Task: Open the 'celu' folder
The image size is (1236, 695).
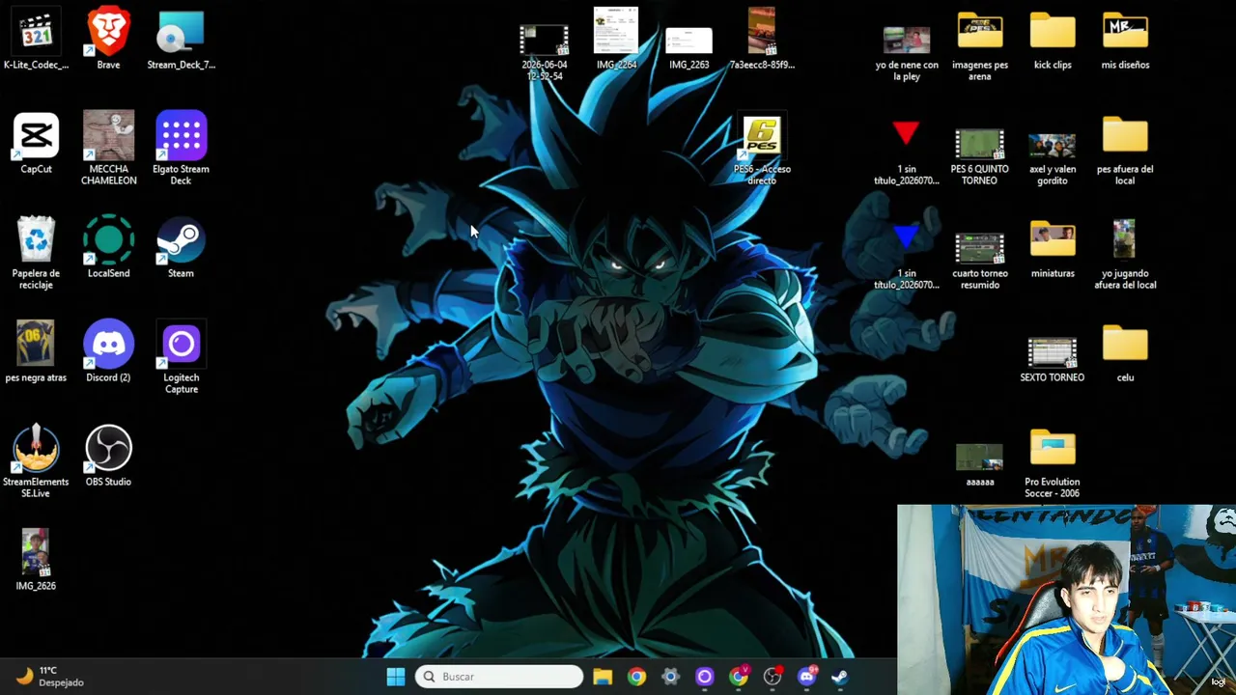Action: (x=1125, y=353)
